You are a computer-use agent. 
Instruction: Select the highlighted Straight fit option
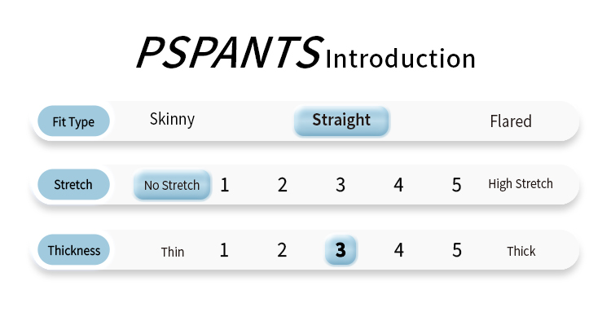point(341,121)
